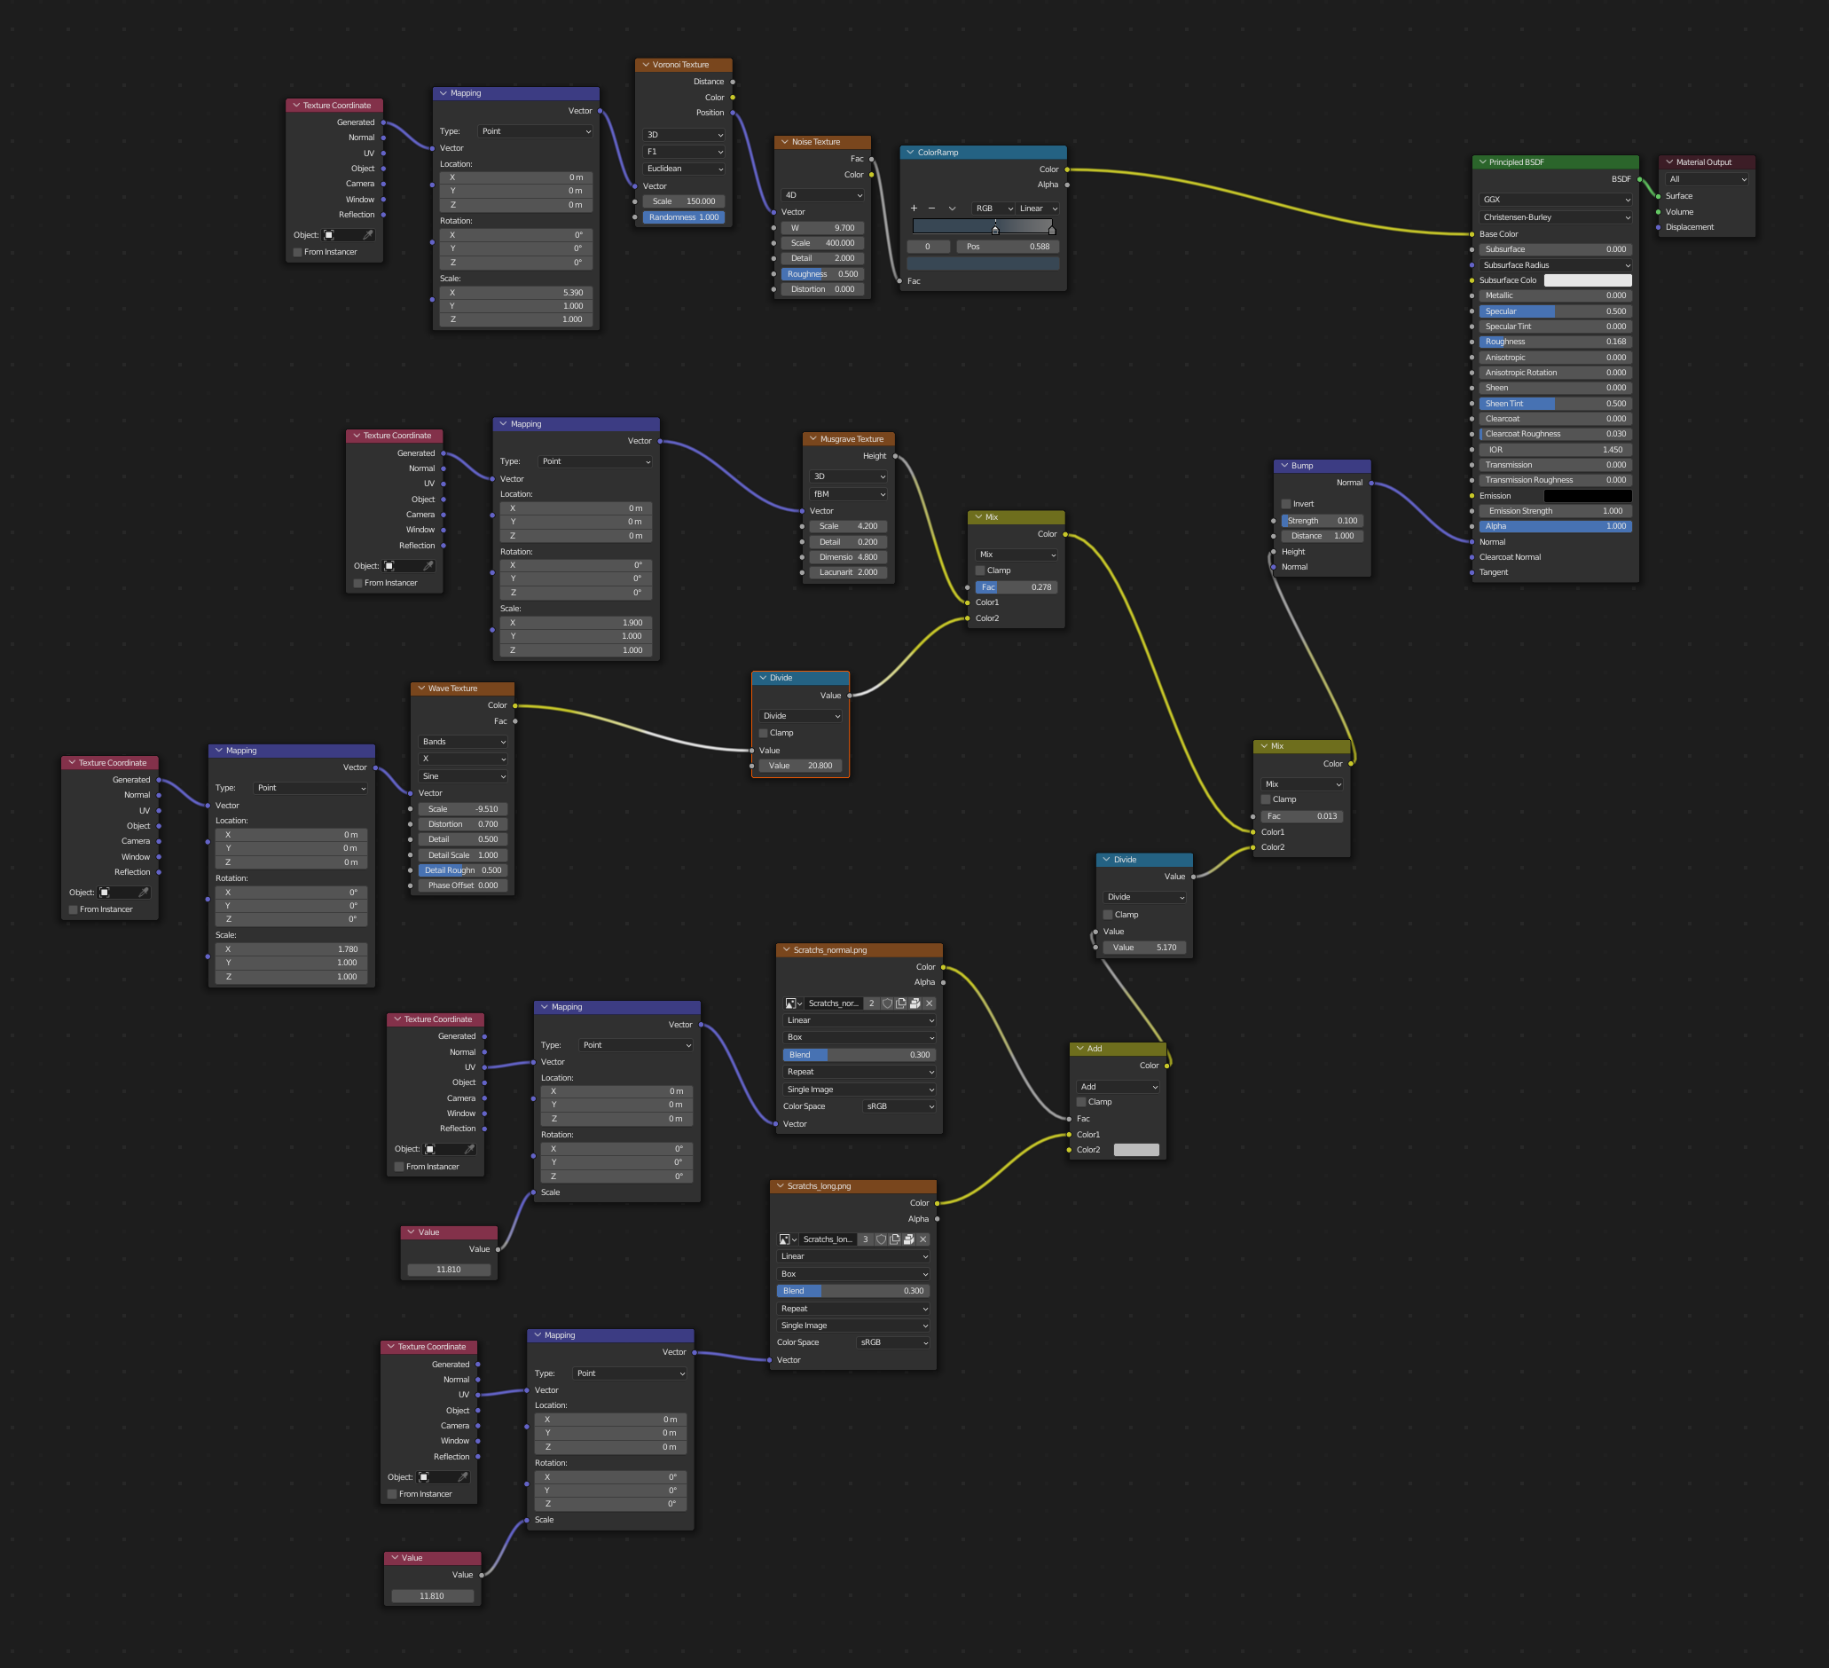Toggle Clamp checkbox on Add node
The width and height of the screenshot is (1829, 1668).
[1081, 1102]
